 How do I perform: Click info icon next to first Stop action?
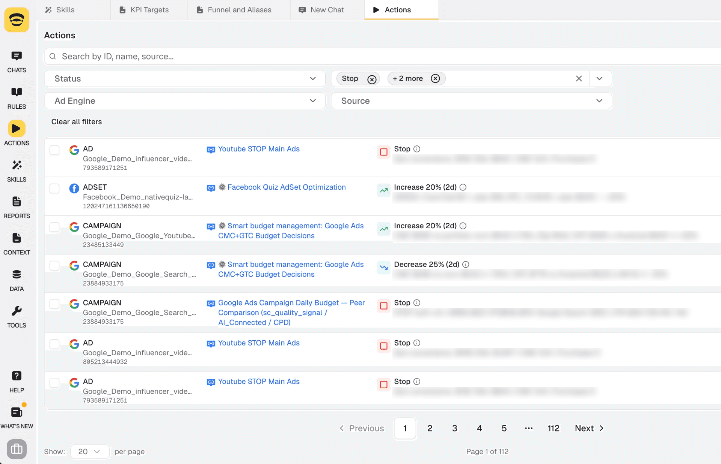pyautogui.click(x=417, y=149)
